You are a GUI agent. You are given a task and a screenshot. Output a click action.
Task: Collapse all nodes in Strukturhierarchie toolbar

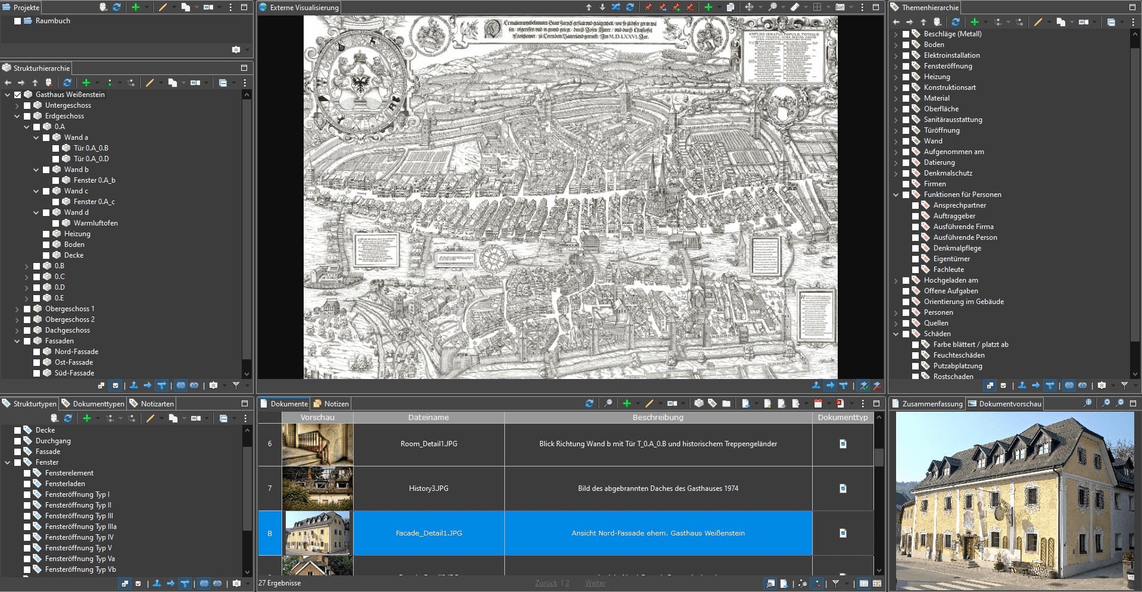[x=223, y=83]
